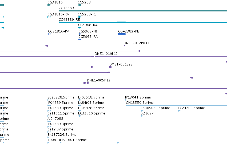
Task: Select the bs19f07.5prime EST label
Action: click(x=60, y=129)
